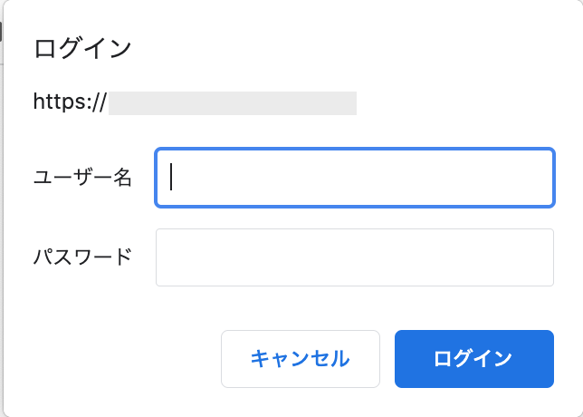Focus the パスワード input field
Image resolution: width=583 pixels, height=417 pixels.
[x=354, y=257]
